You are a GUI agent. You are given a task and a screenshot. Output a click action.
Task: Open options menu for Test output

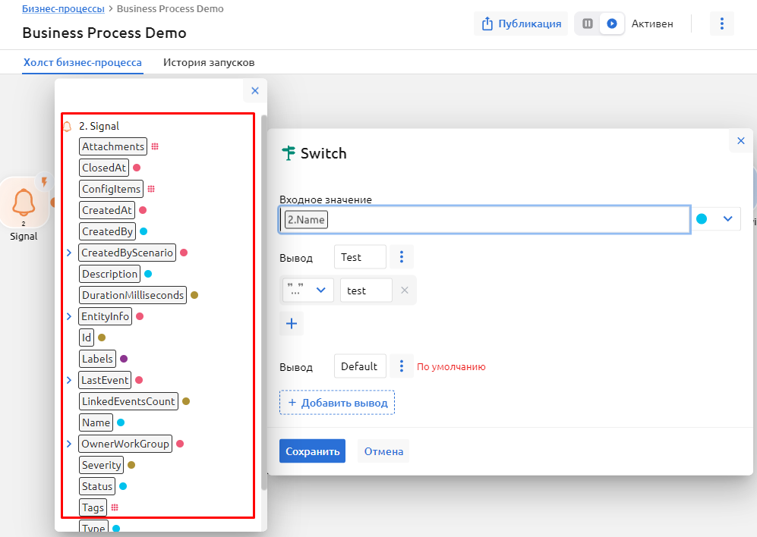pyautogui.click(x=402, y=257)
